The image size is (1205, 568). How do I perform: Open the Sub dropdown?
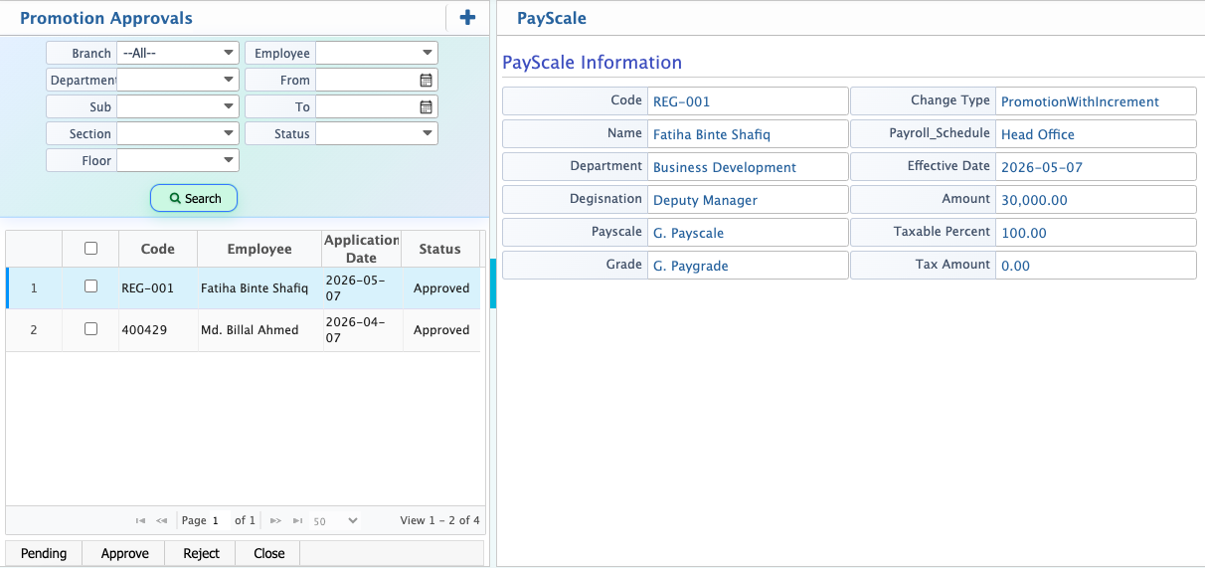point(178,106)
